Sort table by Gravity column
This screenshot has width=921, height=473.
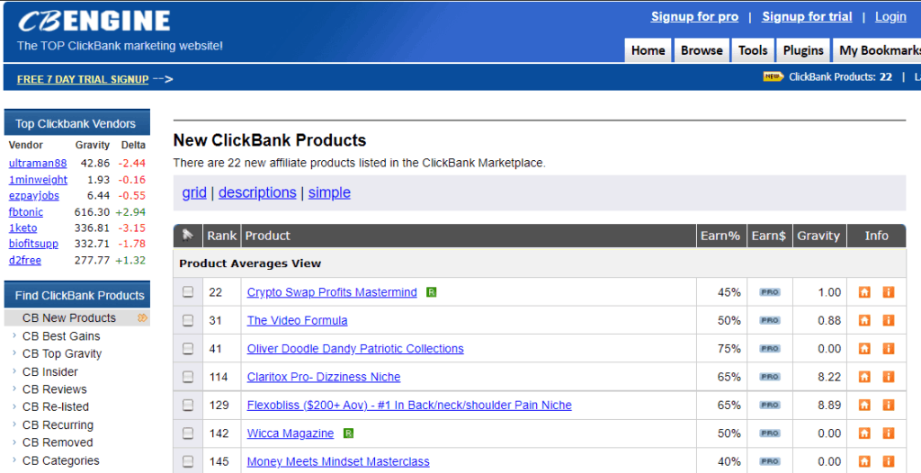click(x=818, y=236)
